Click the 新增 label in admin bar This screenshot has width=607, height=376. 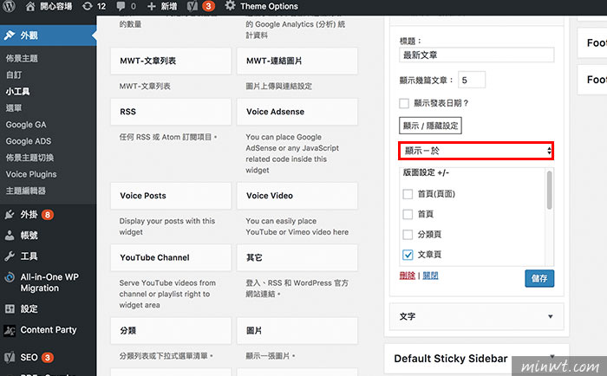pyautogui.click(x=169, y=6)
